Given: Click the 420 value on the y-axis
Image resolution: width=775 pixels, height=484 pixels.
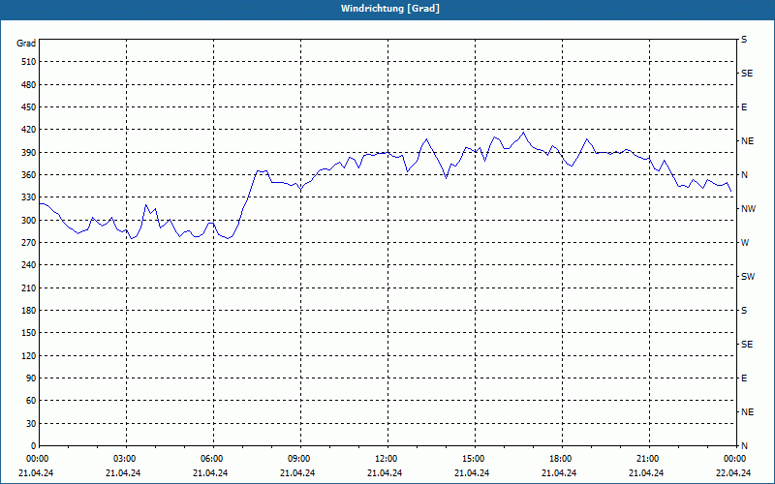Looking at the screenshot, I should click(x=29, y=130).
